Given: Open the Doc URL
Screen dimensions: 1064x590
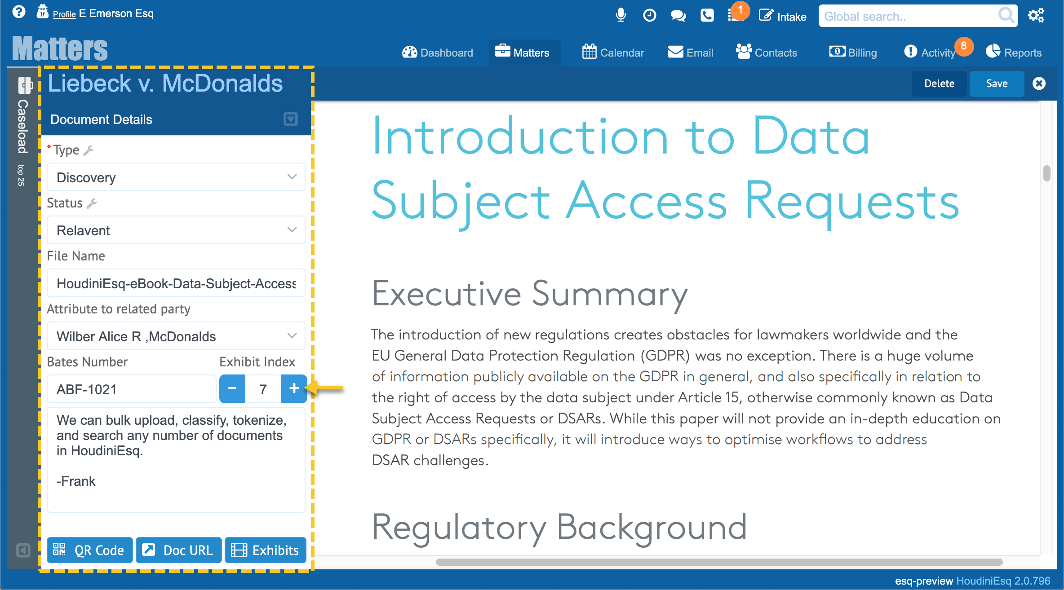Looking at the screenshot, I should pos(178,550).
